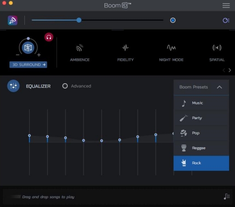Set volume using the master volume slider handle
The image size is (235, 207).
pos(79,20)
